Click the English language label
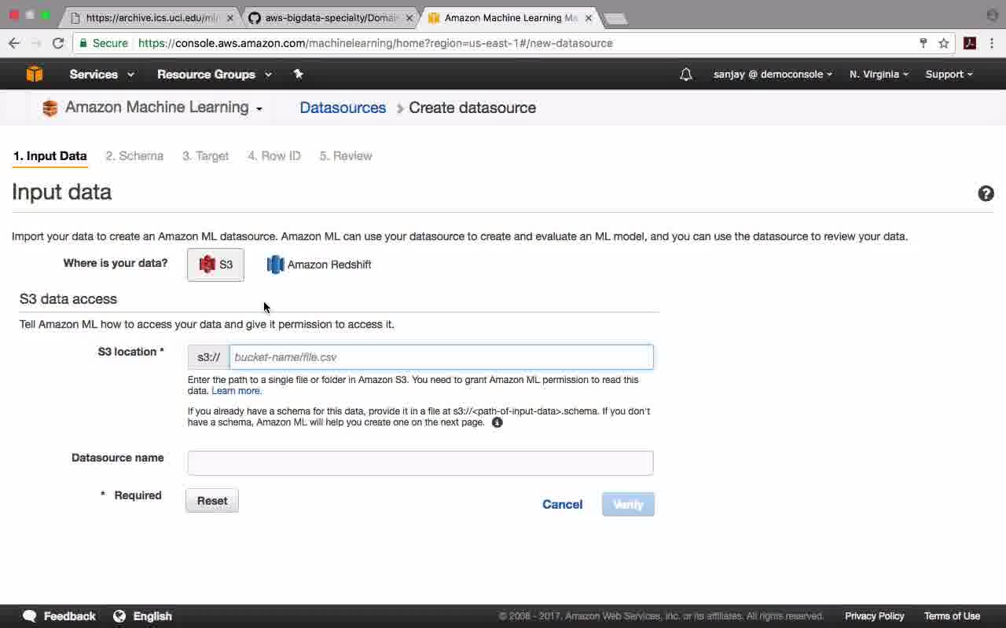1006x628 pixels. [x=152, y=616]
